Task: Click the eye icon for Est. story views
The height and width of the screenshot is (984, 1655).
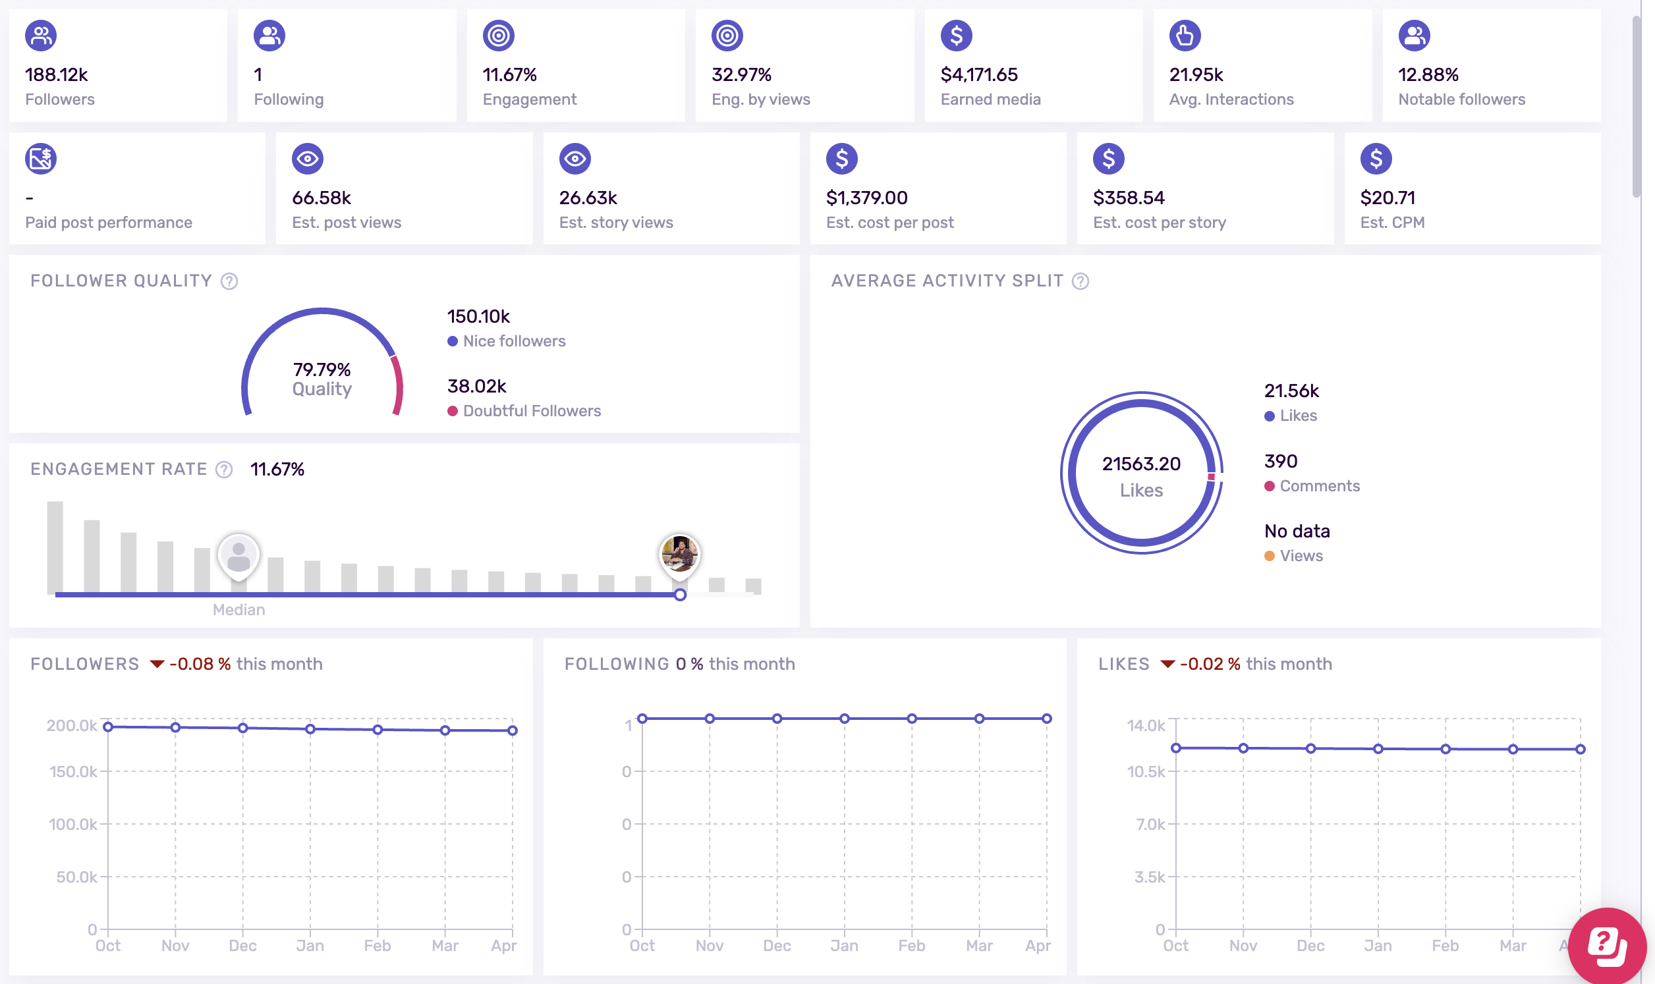Action: pyautogui.click(x=576, y=159)
